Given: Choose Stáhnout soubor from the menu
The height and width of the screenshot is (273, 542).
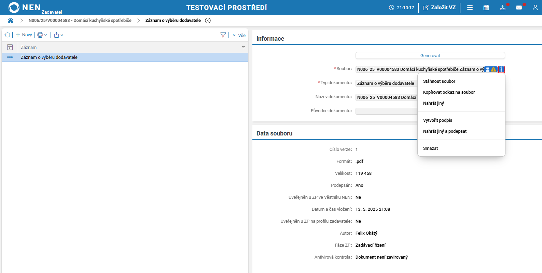Looking at the screenshot, I should [439, 81].
